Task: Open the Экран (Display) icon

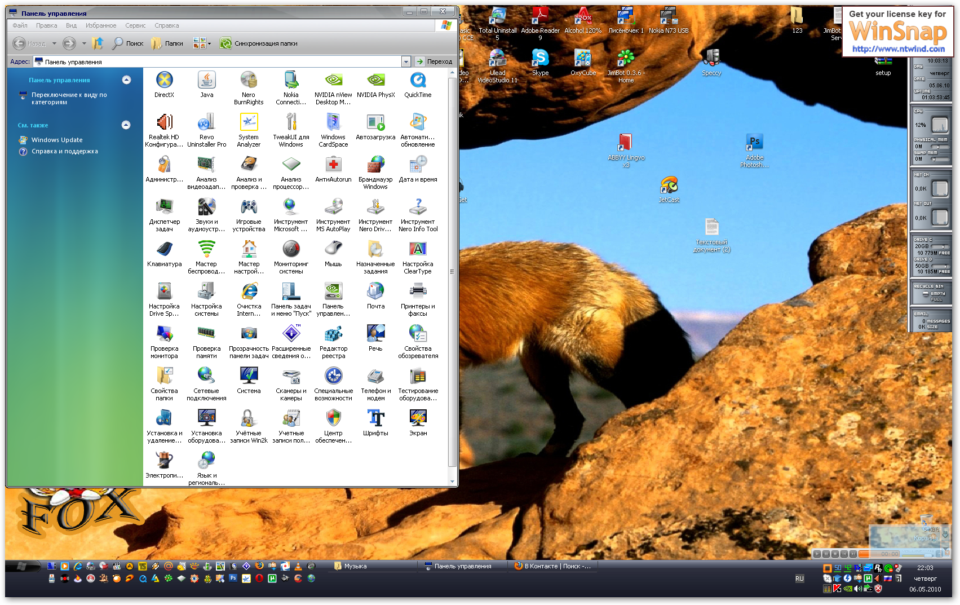Action: (x=418, y=419)
